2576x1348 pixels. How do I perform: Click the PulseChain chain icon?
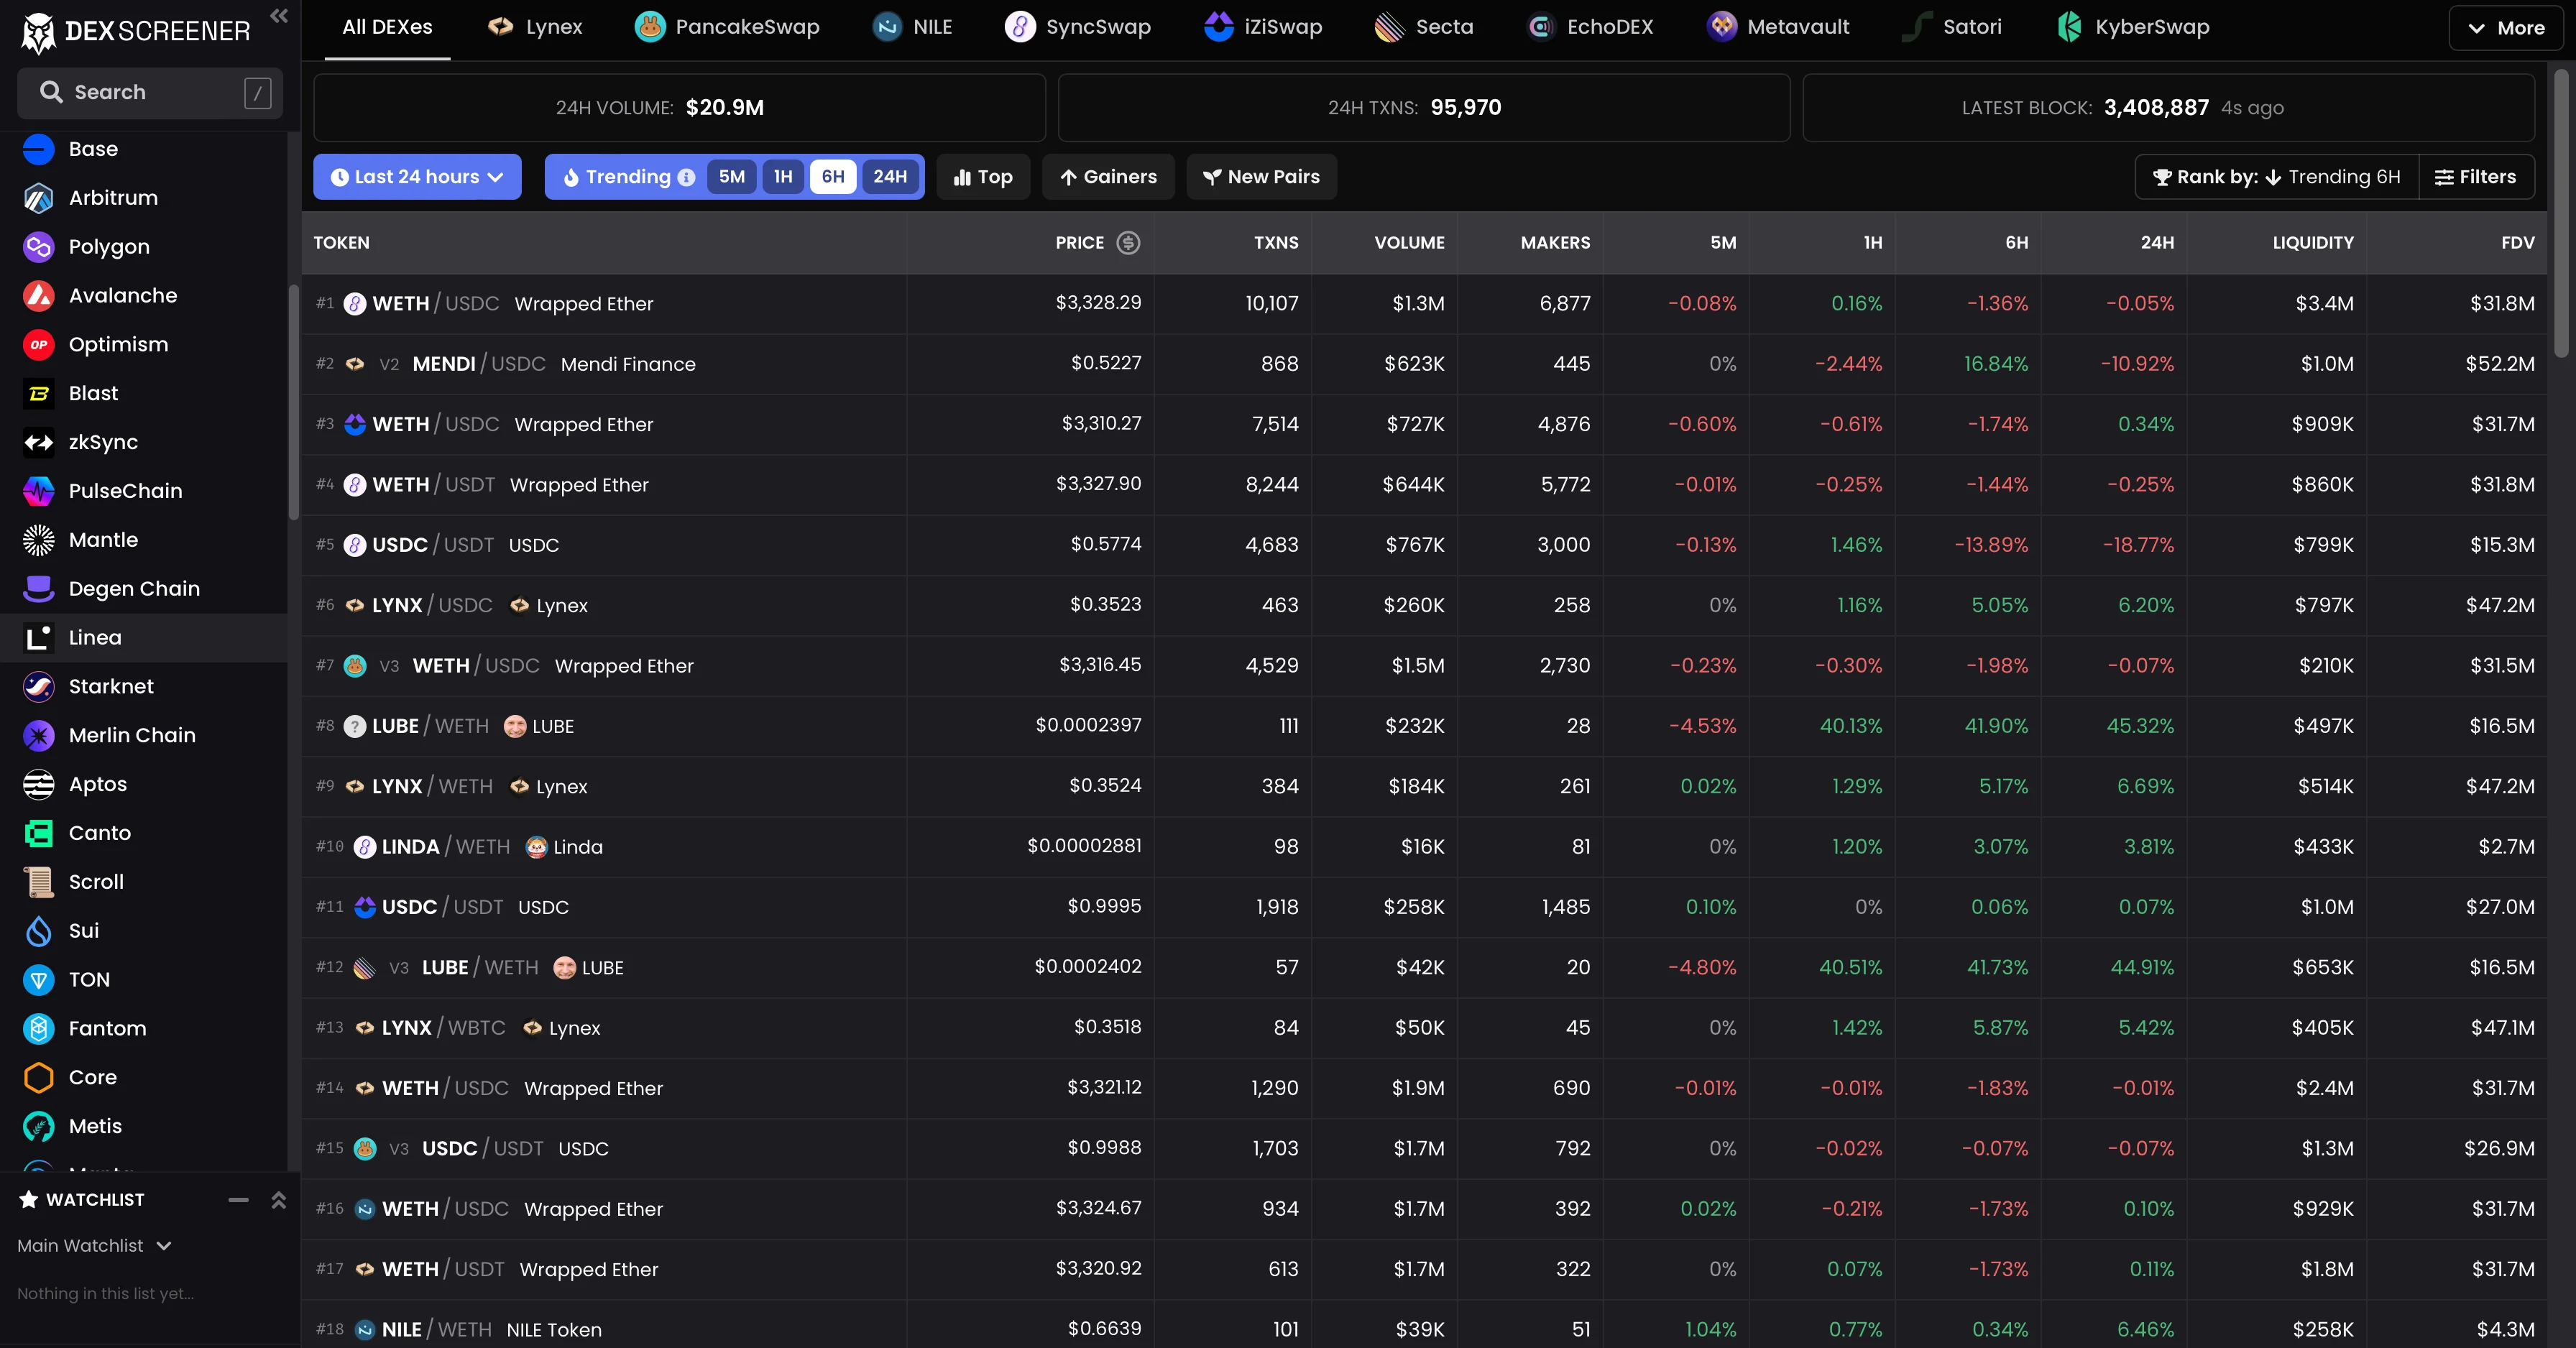(38, 491)
